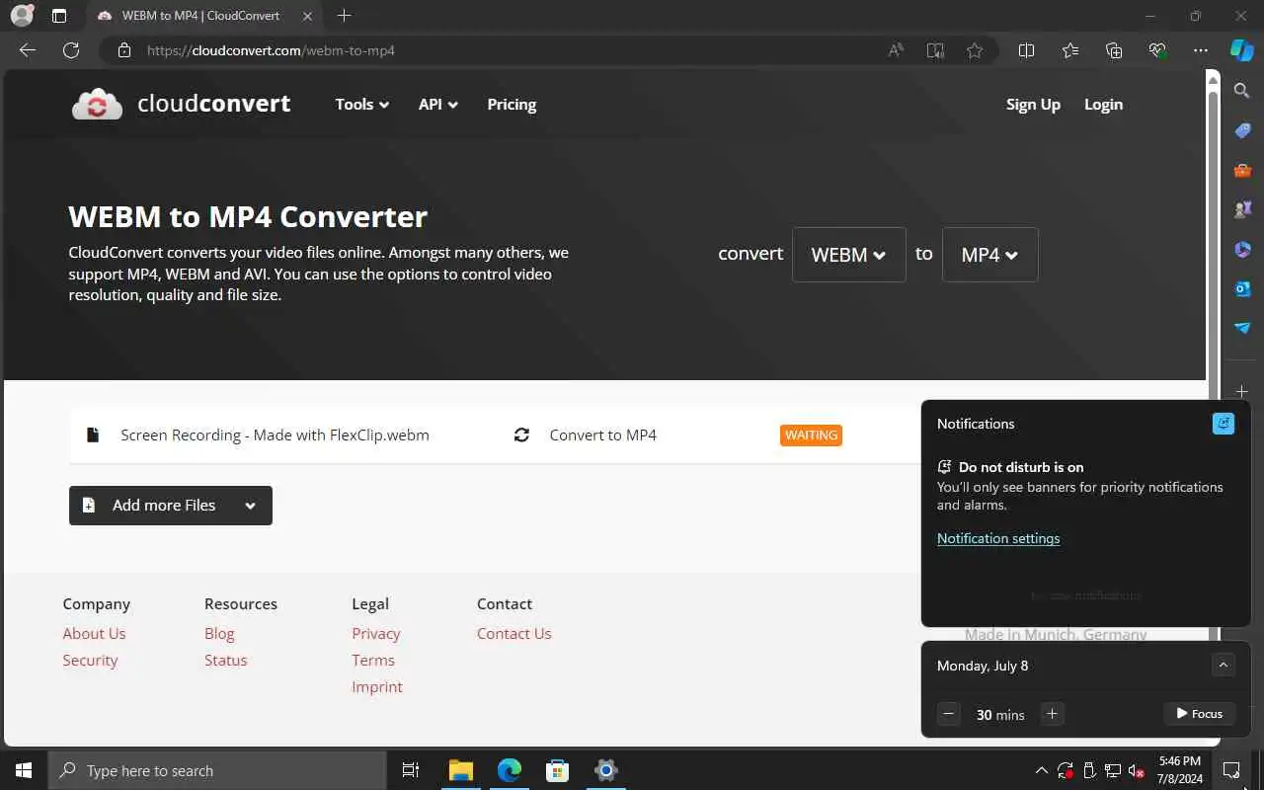Add this page to favorites with the star icon
Viewport: 1264px width, 790px height.
[x=975, y=50]
